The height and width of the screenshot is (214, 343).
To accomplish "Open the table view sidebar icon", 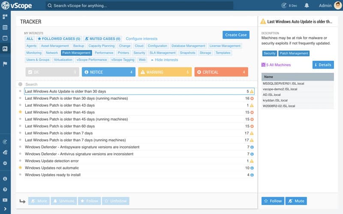I will pos(5,27).
